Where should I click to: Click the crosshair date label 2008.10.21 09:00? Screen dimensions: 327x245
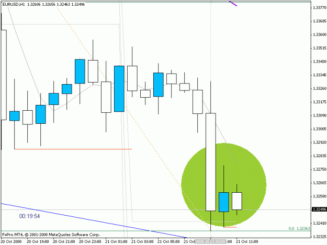pyautogui.click(x=210, y=242)
